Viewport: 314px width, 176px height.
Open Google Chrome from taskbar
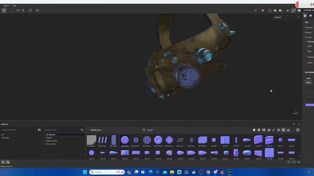(208, 172)
